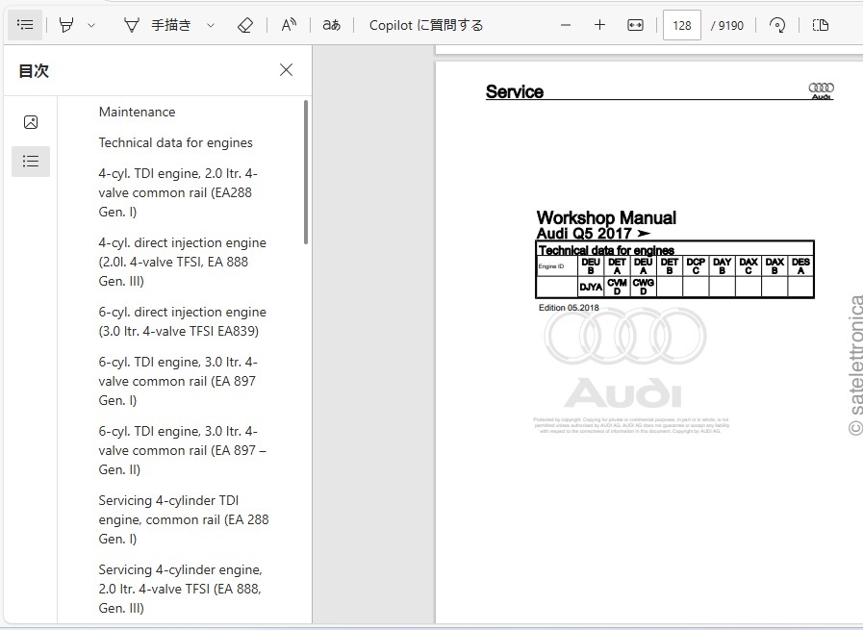Open 4-cyl. direct injection engine EA 888 entry
The width and height of the screenshot is (863, 630).
[182, 262]
